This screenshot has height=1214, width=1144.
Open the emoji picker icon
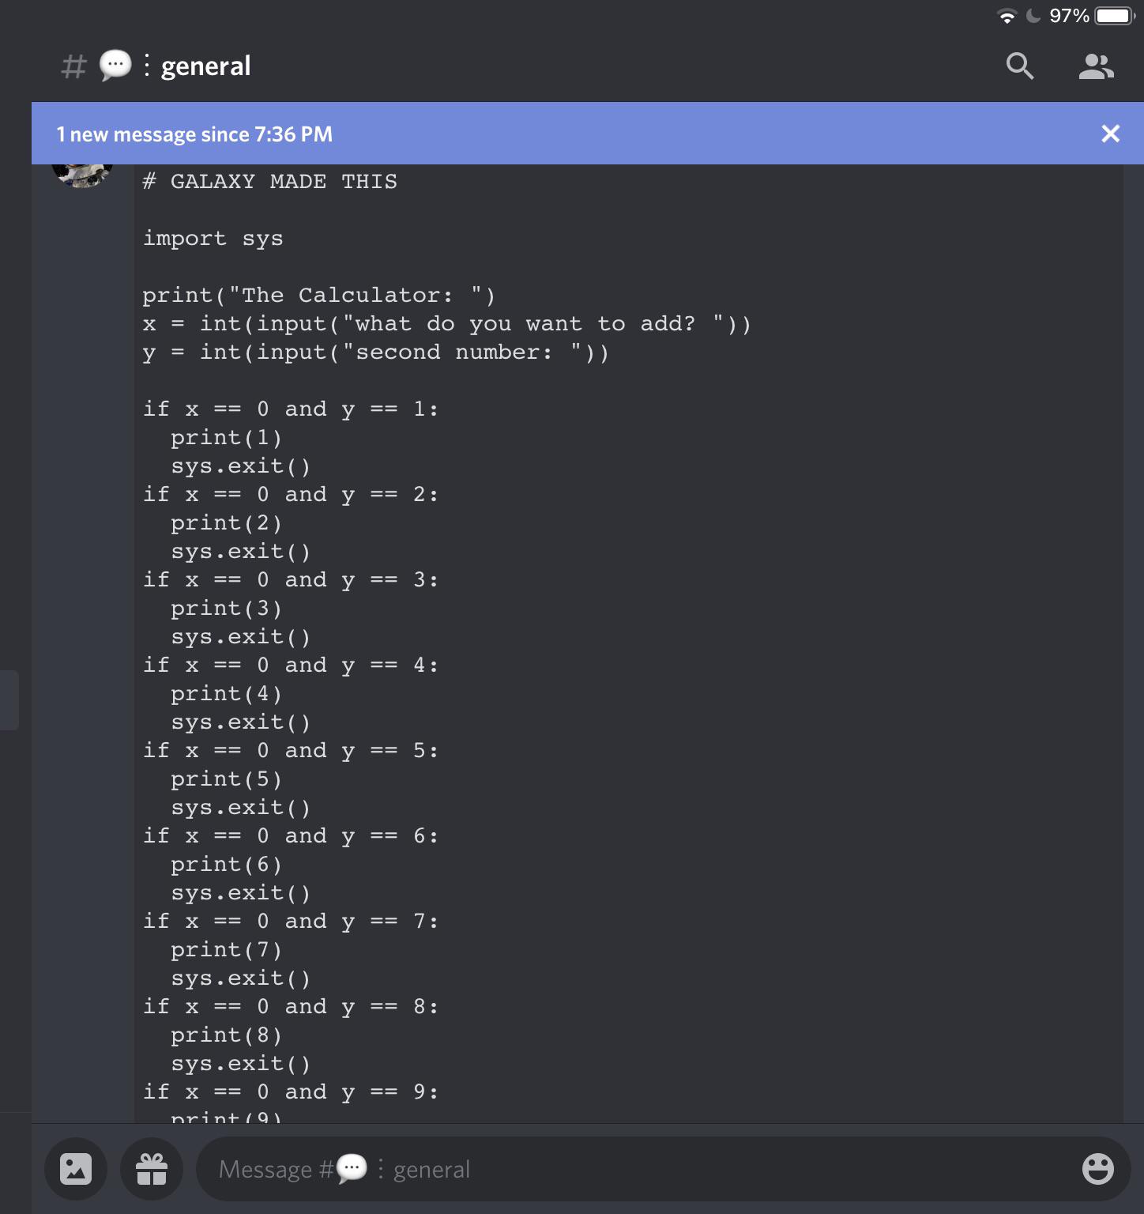pyautogui.click(x=1097, y=1168)
